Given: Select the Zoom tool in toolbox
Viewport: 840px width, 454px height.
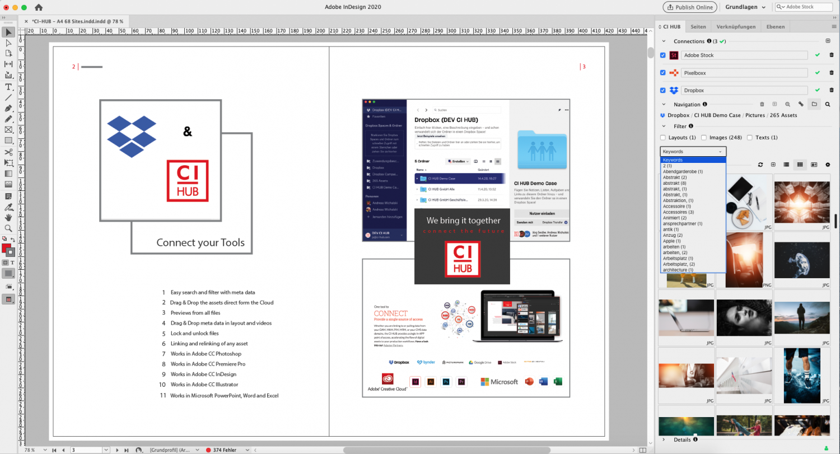Looking at the screenshot, I should [8, 228].
